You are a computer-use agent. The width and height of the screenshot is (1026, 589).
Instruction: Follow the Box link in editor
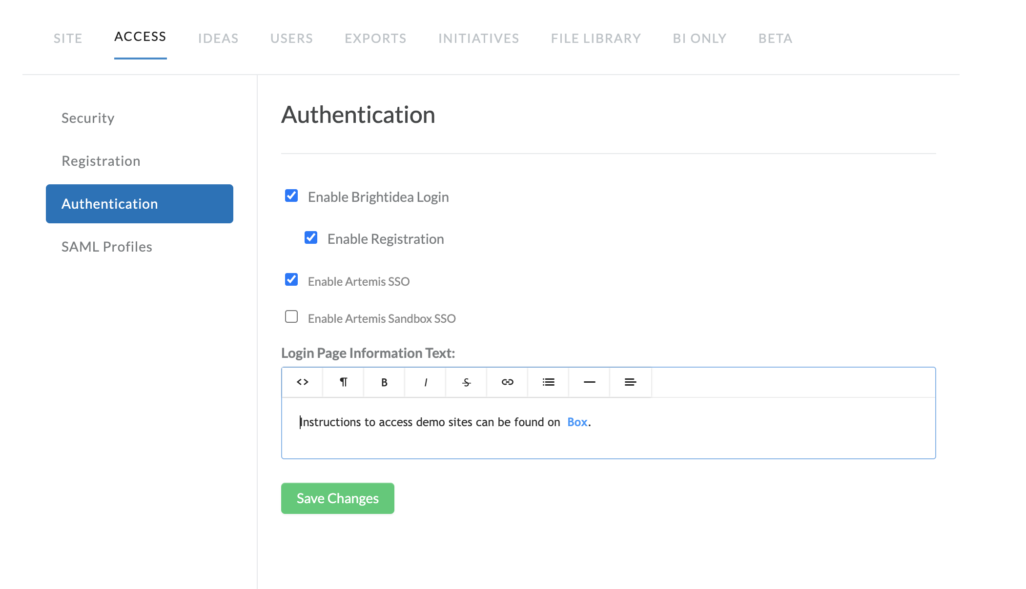577,422
